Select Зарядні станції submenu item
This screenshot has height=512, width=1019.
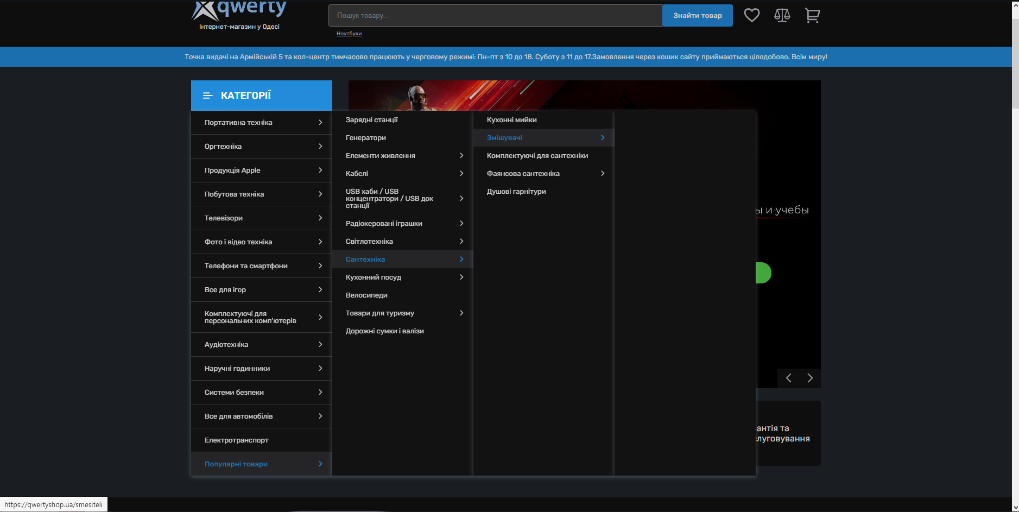[x=403, y=120]
